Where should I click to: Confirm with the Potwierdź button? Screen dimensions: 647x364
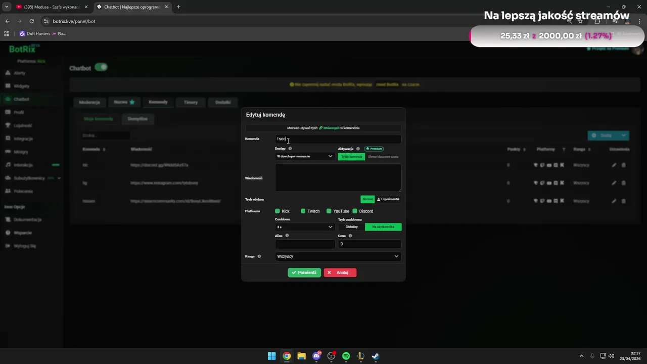304,272
